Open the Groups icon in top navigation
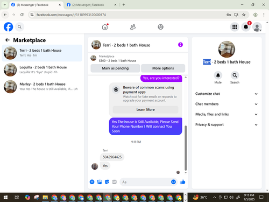This screenshot has height=202, width=269. [x=160, y=27]
